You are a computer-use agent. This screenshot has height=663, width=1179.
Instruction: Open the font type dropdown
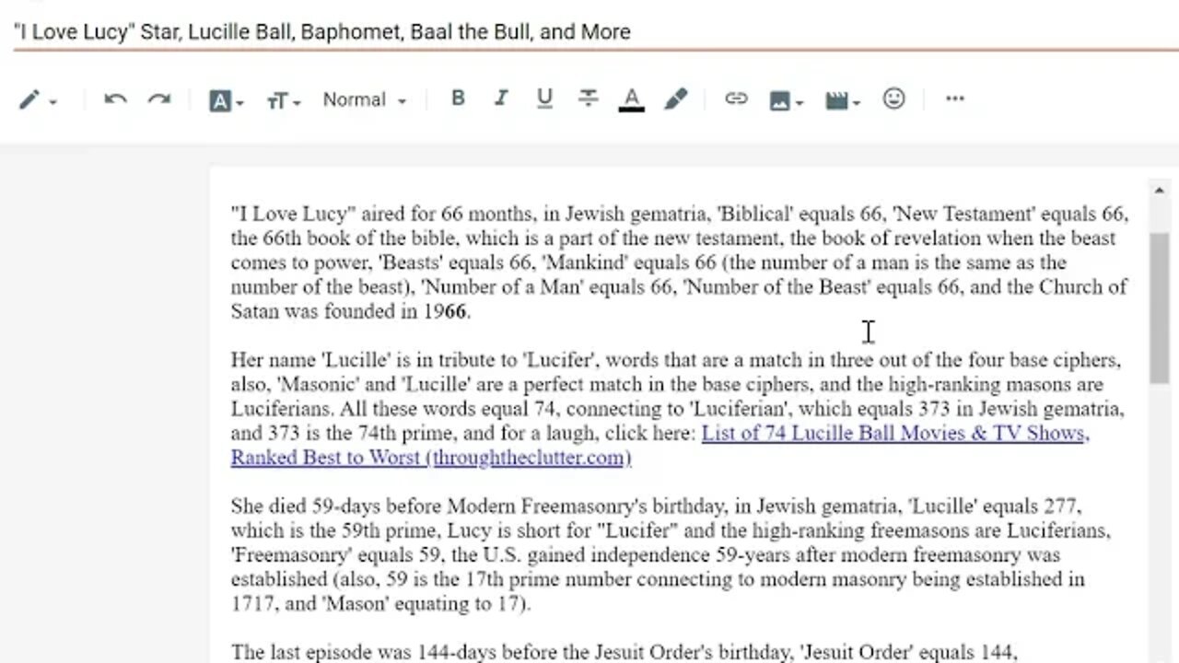tap(227, 100)
